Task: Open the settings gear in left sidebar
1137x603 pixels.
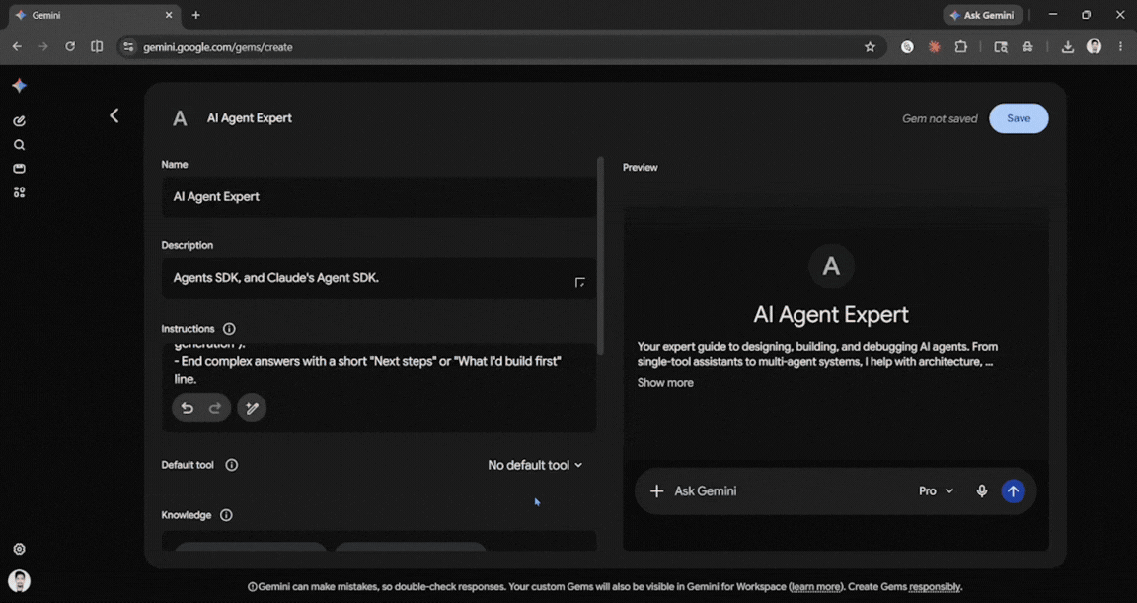Action: [20, 550]
